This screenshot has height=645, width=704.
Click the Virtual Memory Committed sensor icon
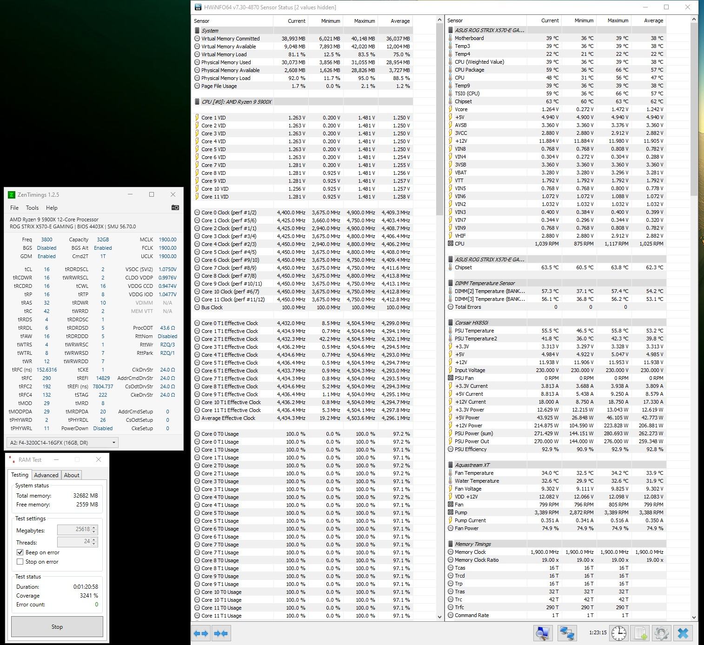197,39
